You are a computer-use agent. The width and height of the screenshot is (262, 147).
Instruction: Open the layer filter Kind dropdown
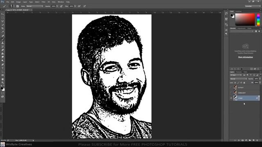point(236,75)
